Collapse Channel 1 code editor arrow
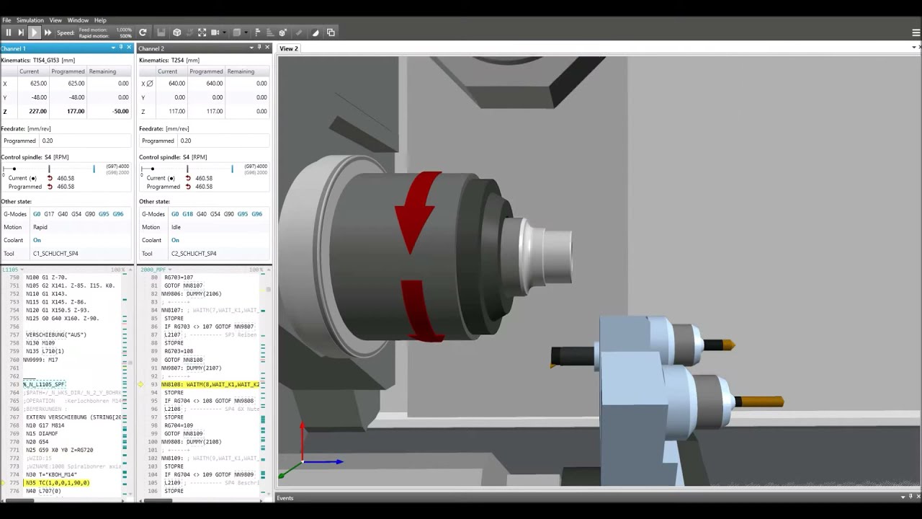The height and width of the screenshot is (519, 922). click(x=130, y=270)
